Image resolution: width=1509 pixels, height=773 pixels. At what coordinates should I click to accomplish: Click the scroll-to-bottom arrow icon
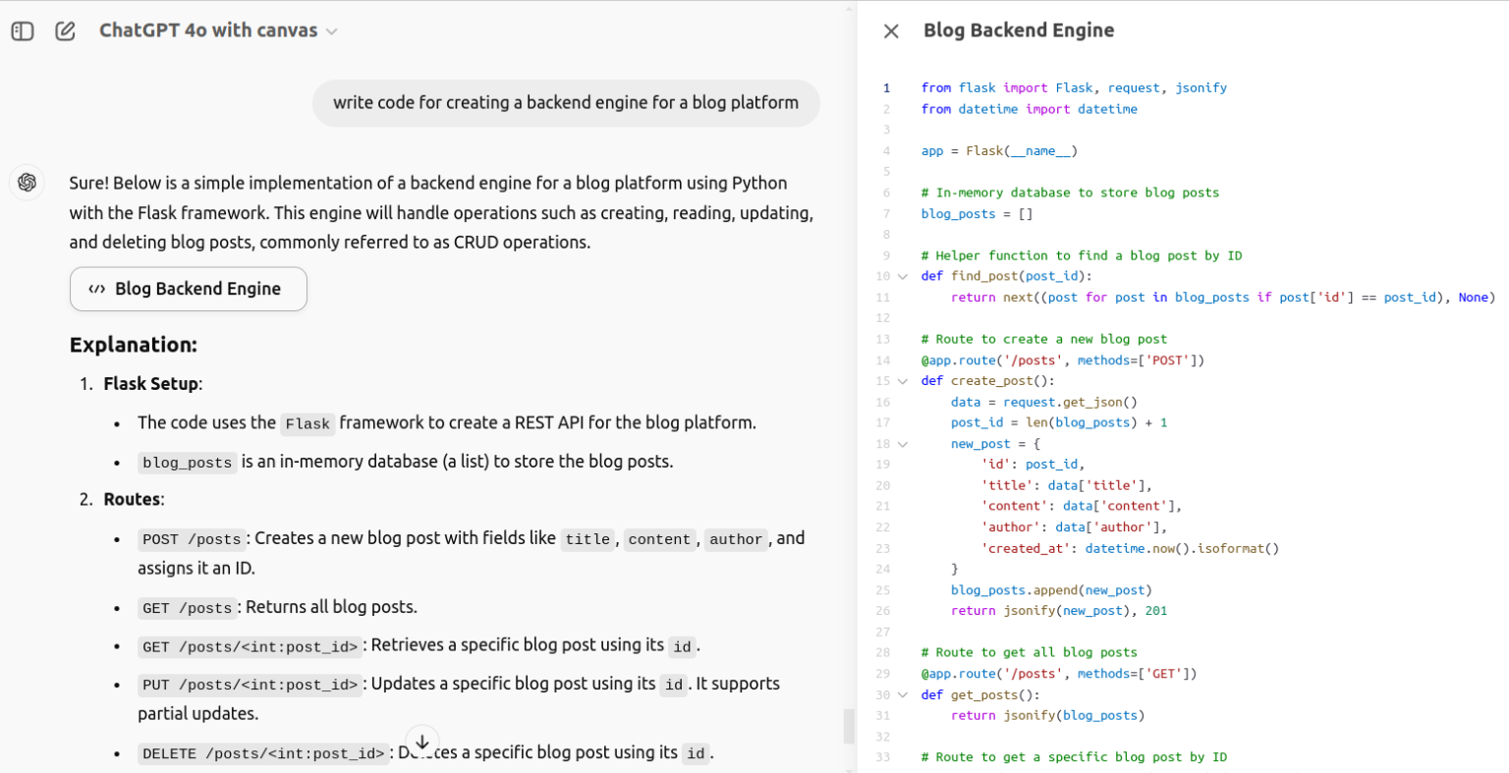421,742
